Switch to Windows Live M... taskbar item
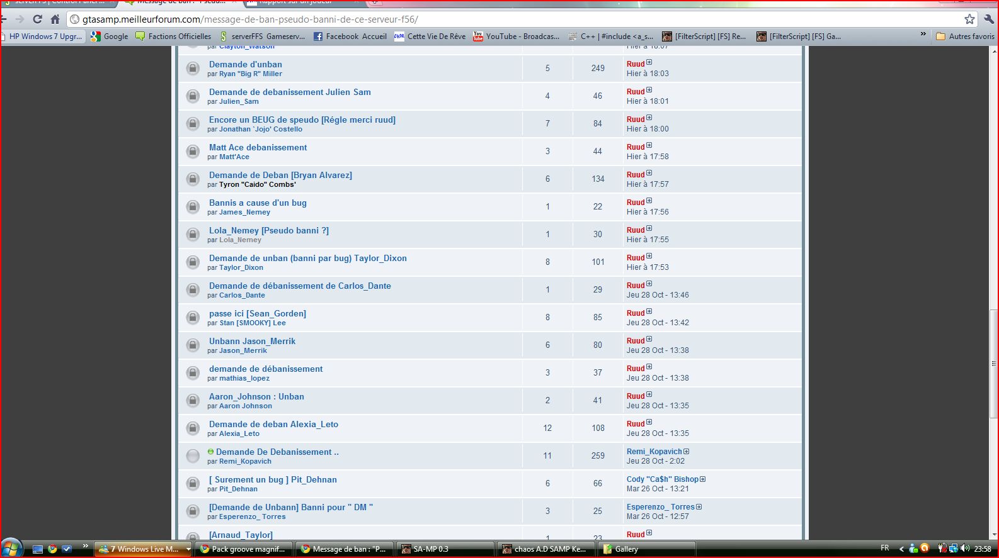This screenshot has width=999, height=558. pyautogui.click(x=143, y=549)
